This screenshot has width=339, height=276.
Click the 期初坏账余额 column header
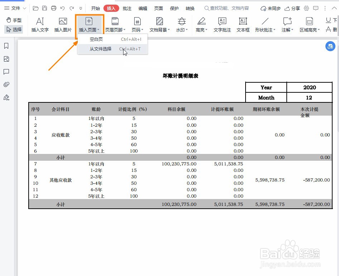pos(266,109)
